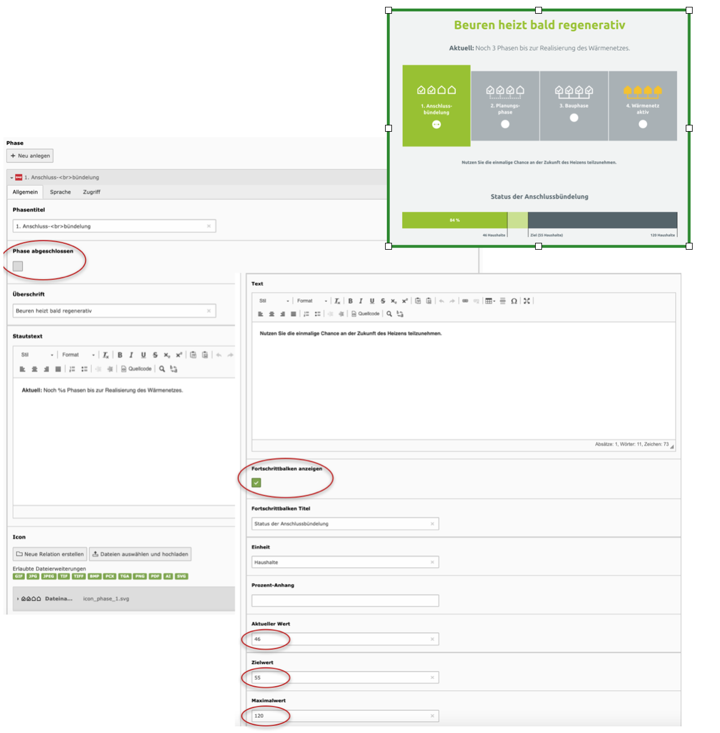
Task: Maximize the Text editor with fullscreen icon
Action: (527, 301)
